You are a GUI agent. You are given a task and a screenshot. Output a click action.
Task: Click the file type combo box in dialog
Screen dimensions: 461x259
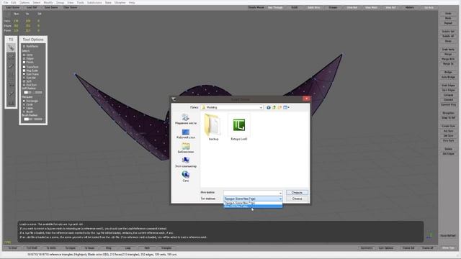[x=253, y=199]
